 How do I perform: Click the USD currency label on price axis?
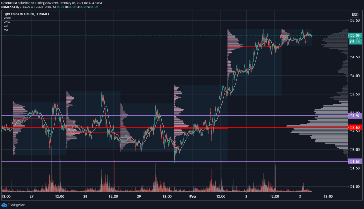coord(355,15)
